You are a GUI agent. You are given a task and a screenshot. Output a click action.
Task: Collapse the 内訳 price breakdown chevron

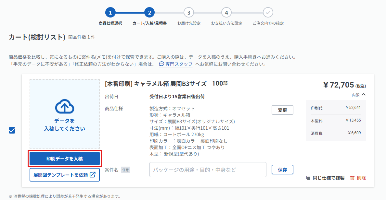(364, 95)
